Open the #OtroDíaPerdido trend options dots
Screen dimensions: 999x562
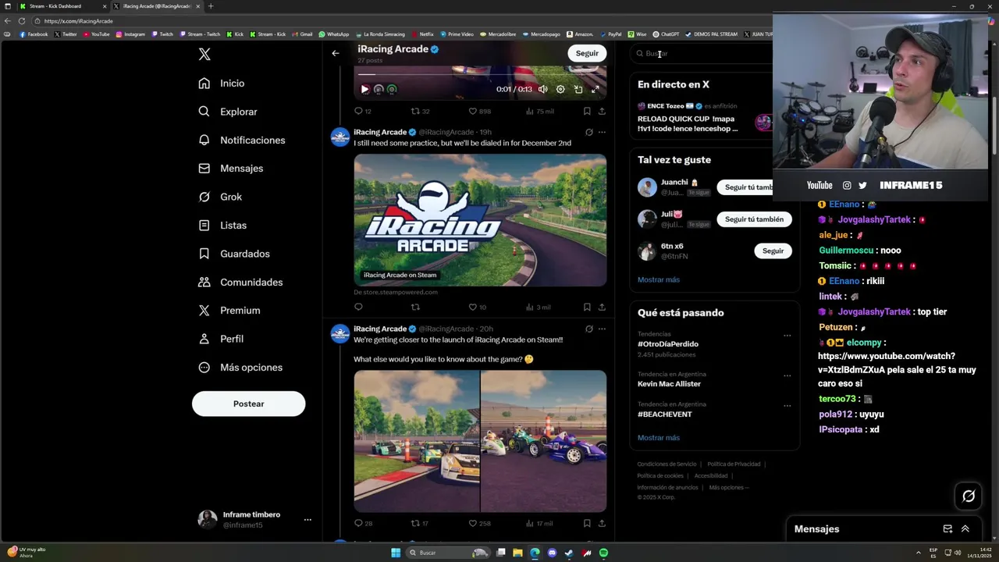click(x=787, y=336)
